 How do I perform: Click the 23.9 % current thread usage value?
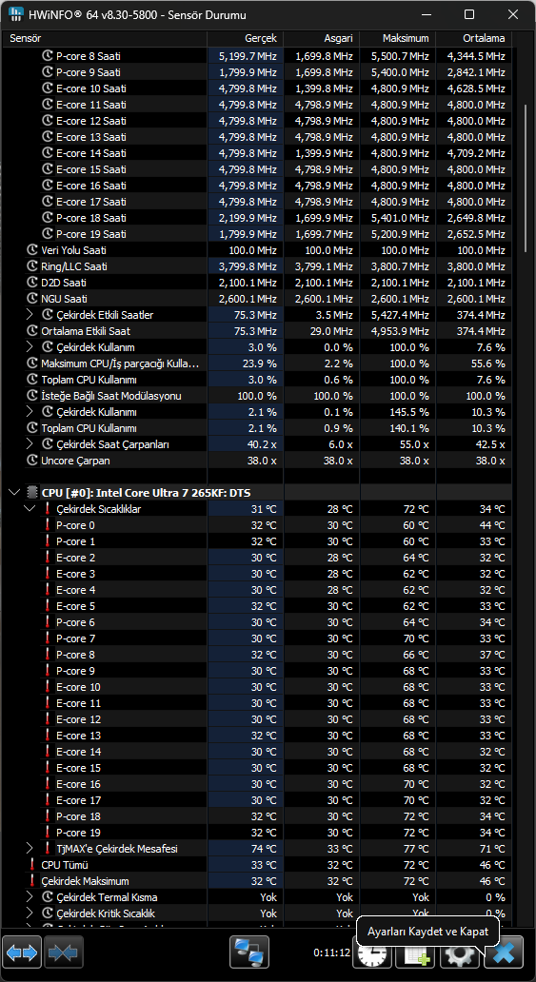coord(260,363)
